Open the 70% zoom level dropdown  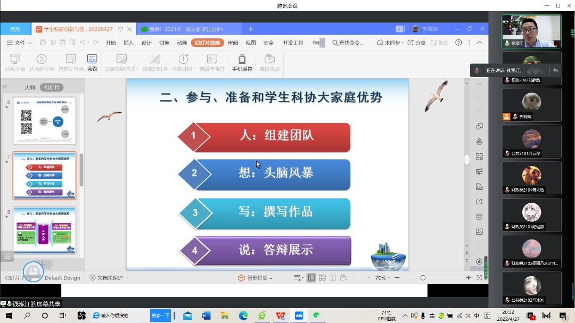381,278
